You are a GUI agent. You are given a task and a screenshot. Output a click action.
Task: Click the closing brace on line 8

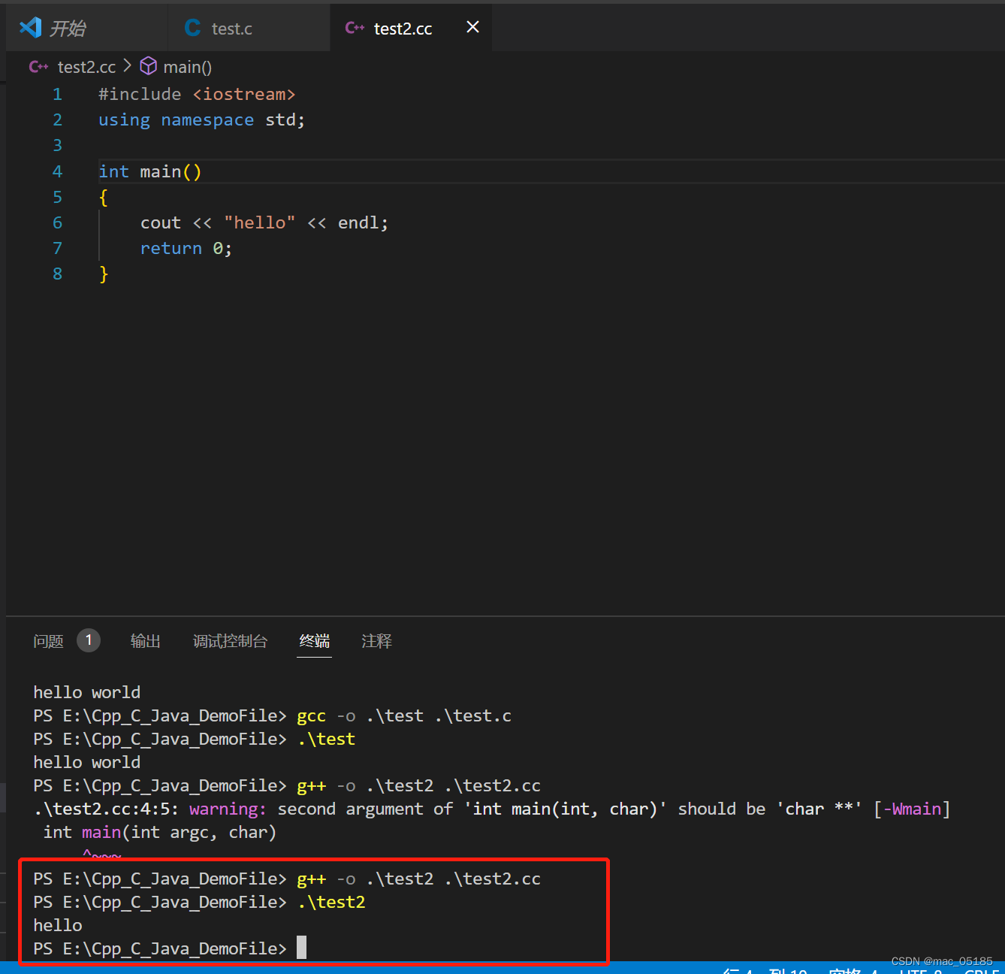(x=104, y=274)
